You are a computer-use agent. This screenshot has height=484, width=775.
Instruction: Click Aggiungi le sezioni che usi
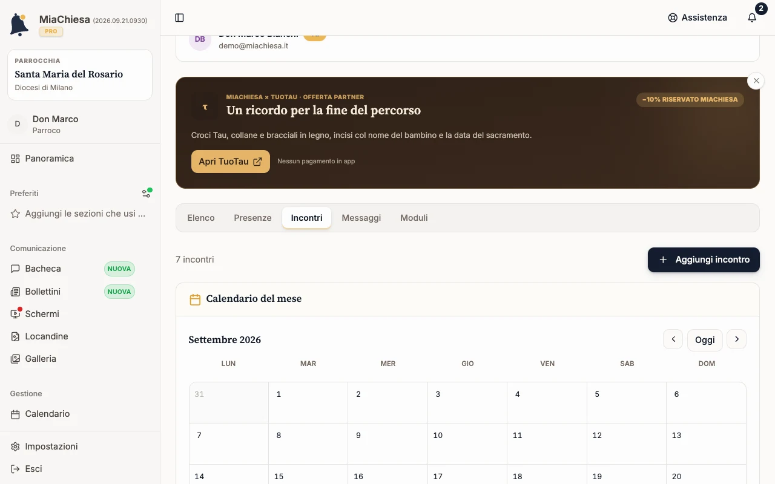point(80,214)
